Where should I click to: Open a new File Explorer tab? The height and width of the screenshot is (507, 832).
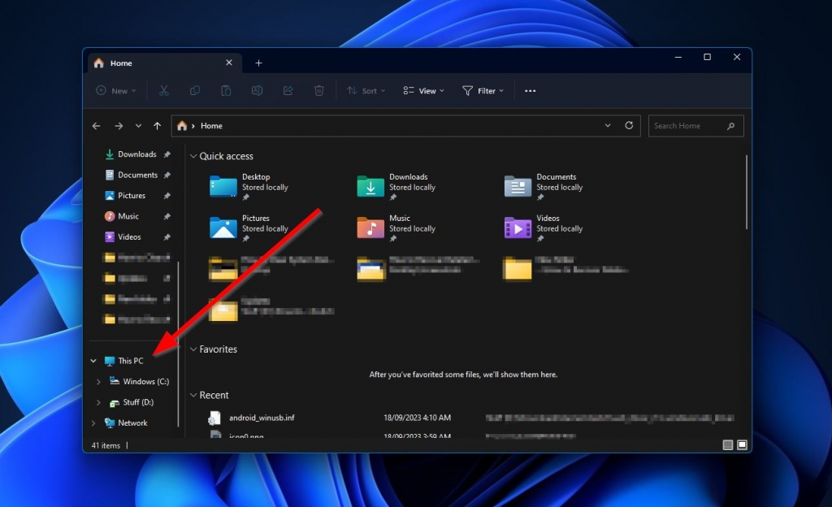258,63
